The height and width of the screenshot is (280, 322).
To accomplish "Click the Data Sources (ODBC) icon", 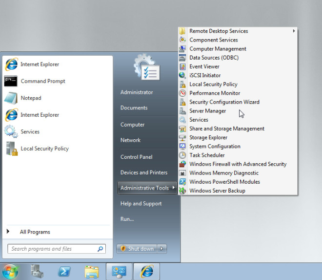I will pyautogui.click(x=182, y=58).
